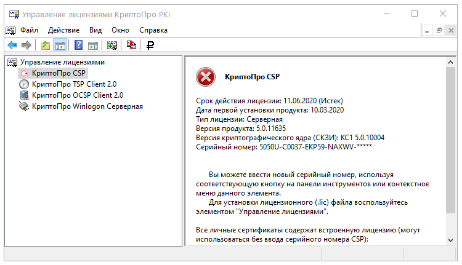Click the license certificate toolbar icon
Screen dimensions: 462x265
click(112, 45)
